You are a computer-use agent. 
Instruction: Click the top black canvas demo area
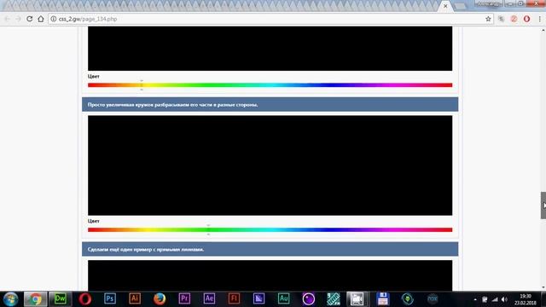click(x=270, y=49)
